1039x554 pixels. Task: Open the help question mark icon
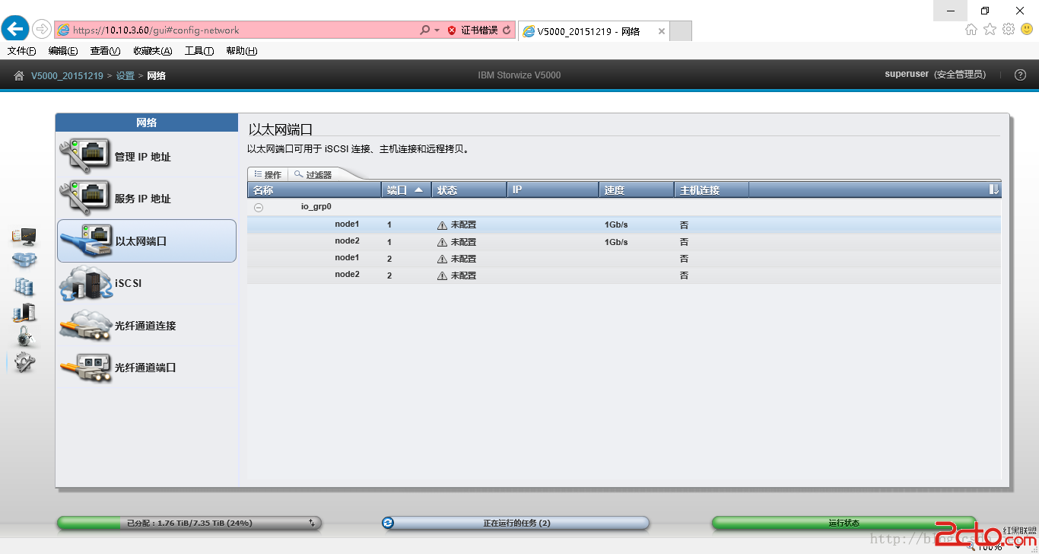1021,75
